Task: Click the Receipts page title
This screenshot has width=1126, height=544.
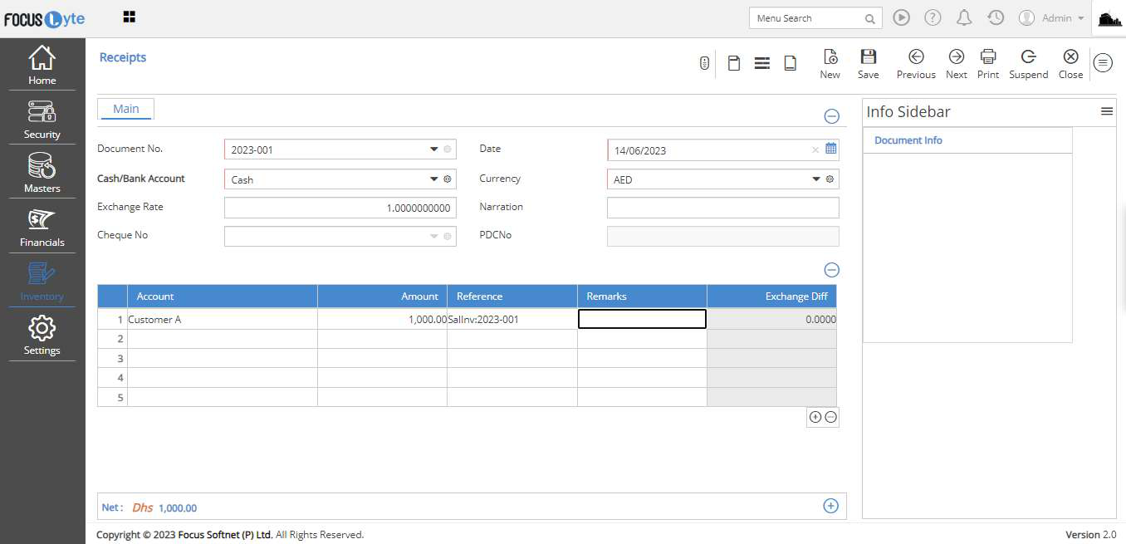Action: click(123, 57)
